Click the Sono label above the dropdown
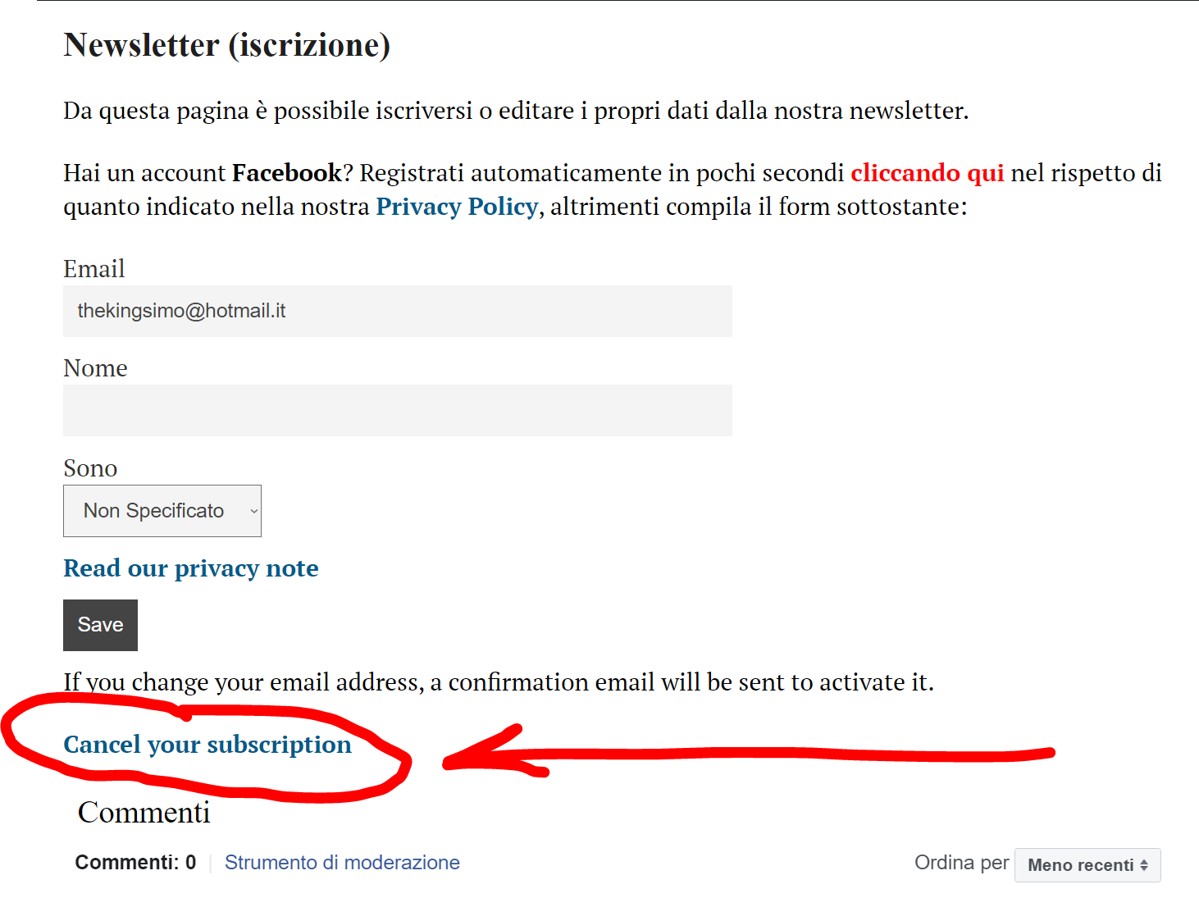 coord(90,468)
